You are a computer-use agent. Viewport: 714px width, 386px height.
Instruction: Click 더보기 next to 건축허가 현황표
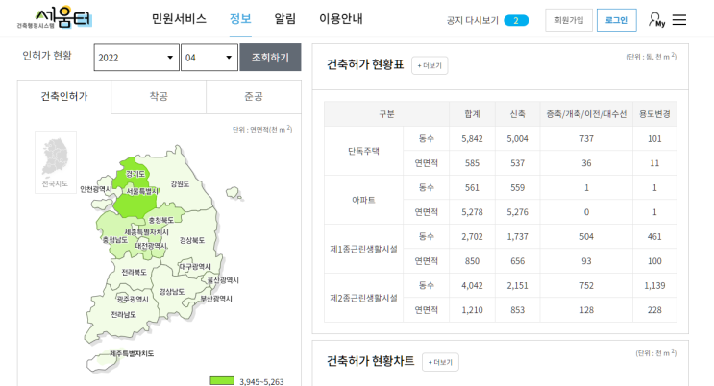430,65
